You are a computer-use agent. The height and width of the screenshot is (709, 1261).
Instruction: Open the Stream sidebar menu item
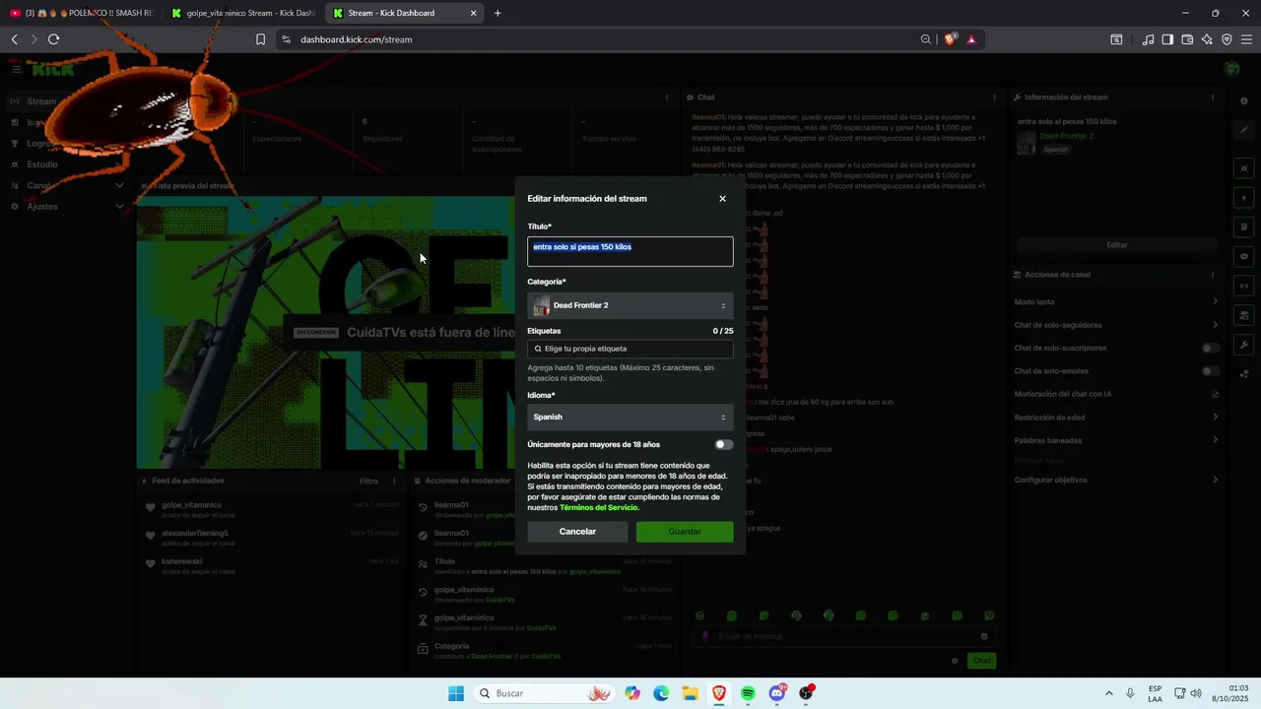tap(41, 101)
